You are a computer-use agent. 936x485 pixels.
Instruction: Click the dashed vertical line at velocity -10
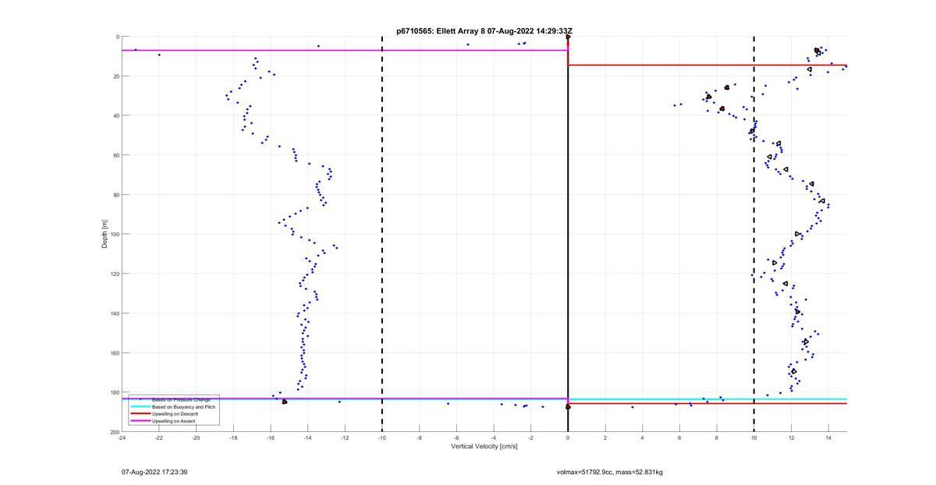(x=382, y=234)
